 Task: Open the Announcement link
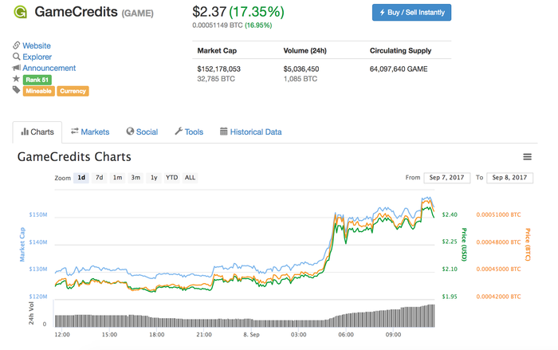(x=49, y=68)
